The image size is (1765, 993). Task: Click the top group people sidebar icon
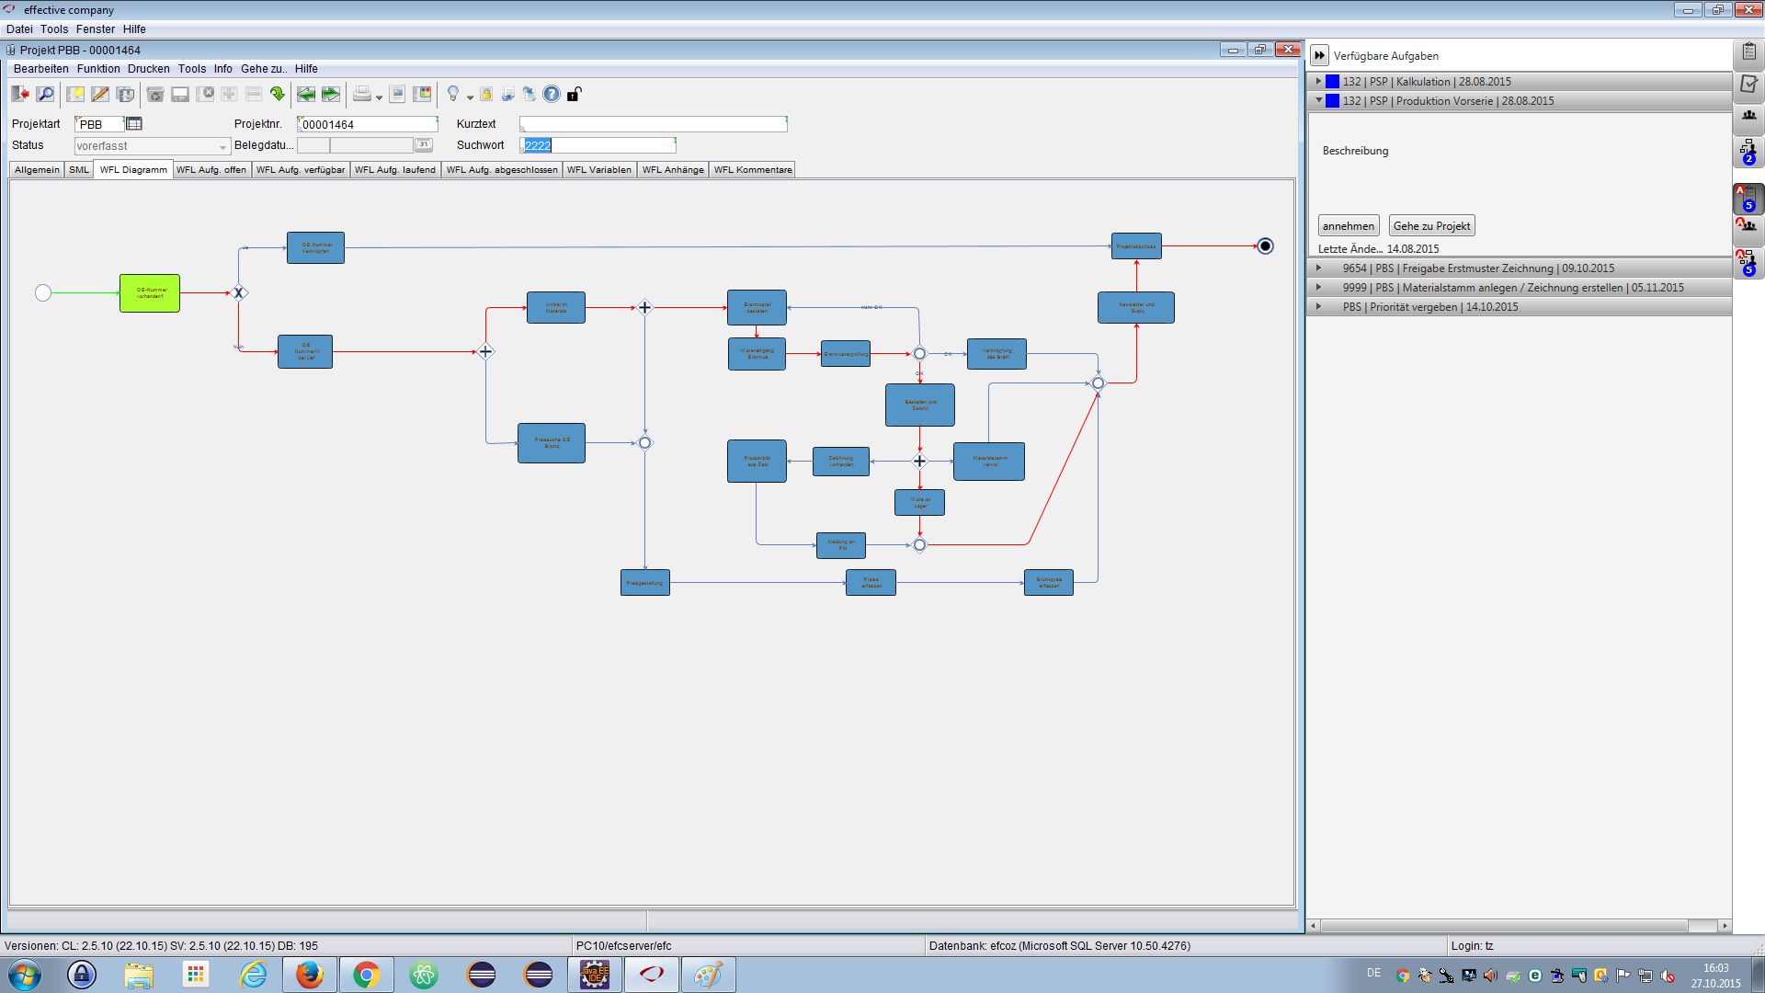tap(1748, 116)
